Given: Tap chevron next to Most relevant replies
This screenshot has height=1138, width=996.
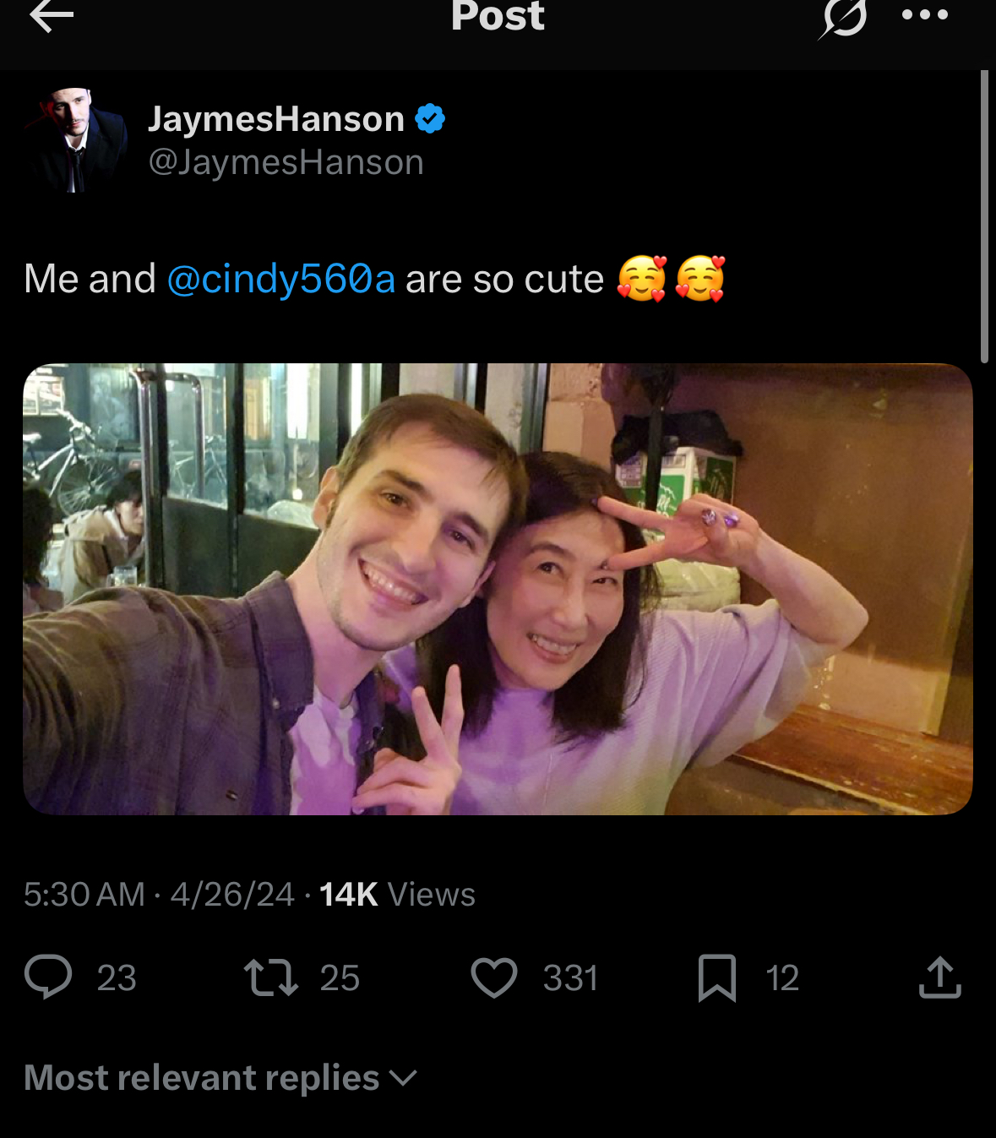Looking at the screenshot, I should (403, 1078).
